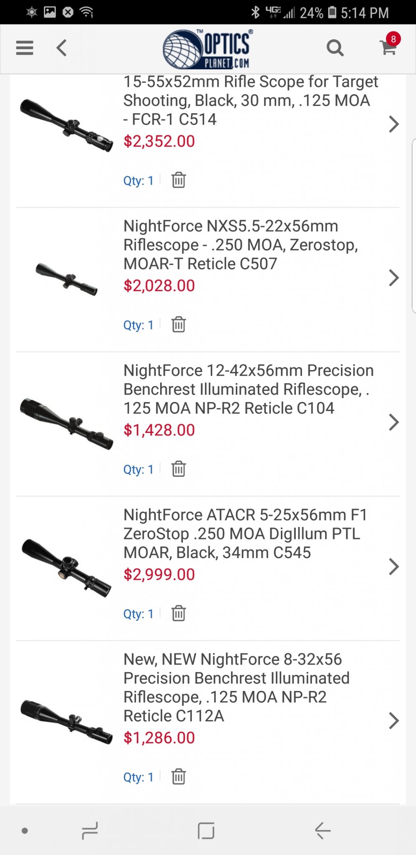Screen dimensions: 416x855
Task: Remove the NXS 5.5-22x56mm scope via trash icon
Action: tap(179, 325)
